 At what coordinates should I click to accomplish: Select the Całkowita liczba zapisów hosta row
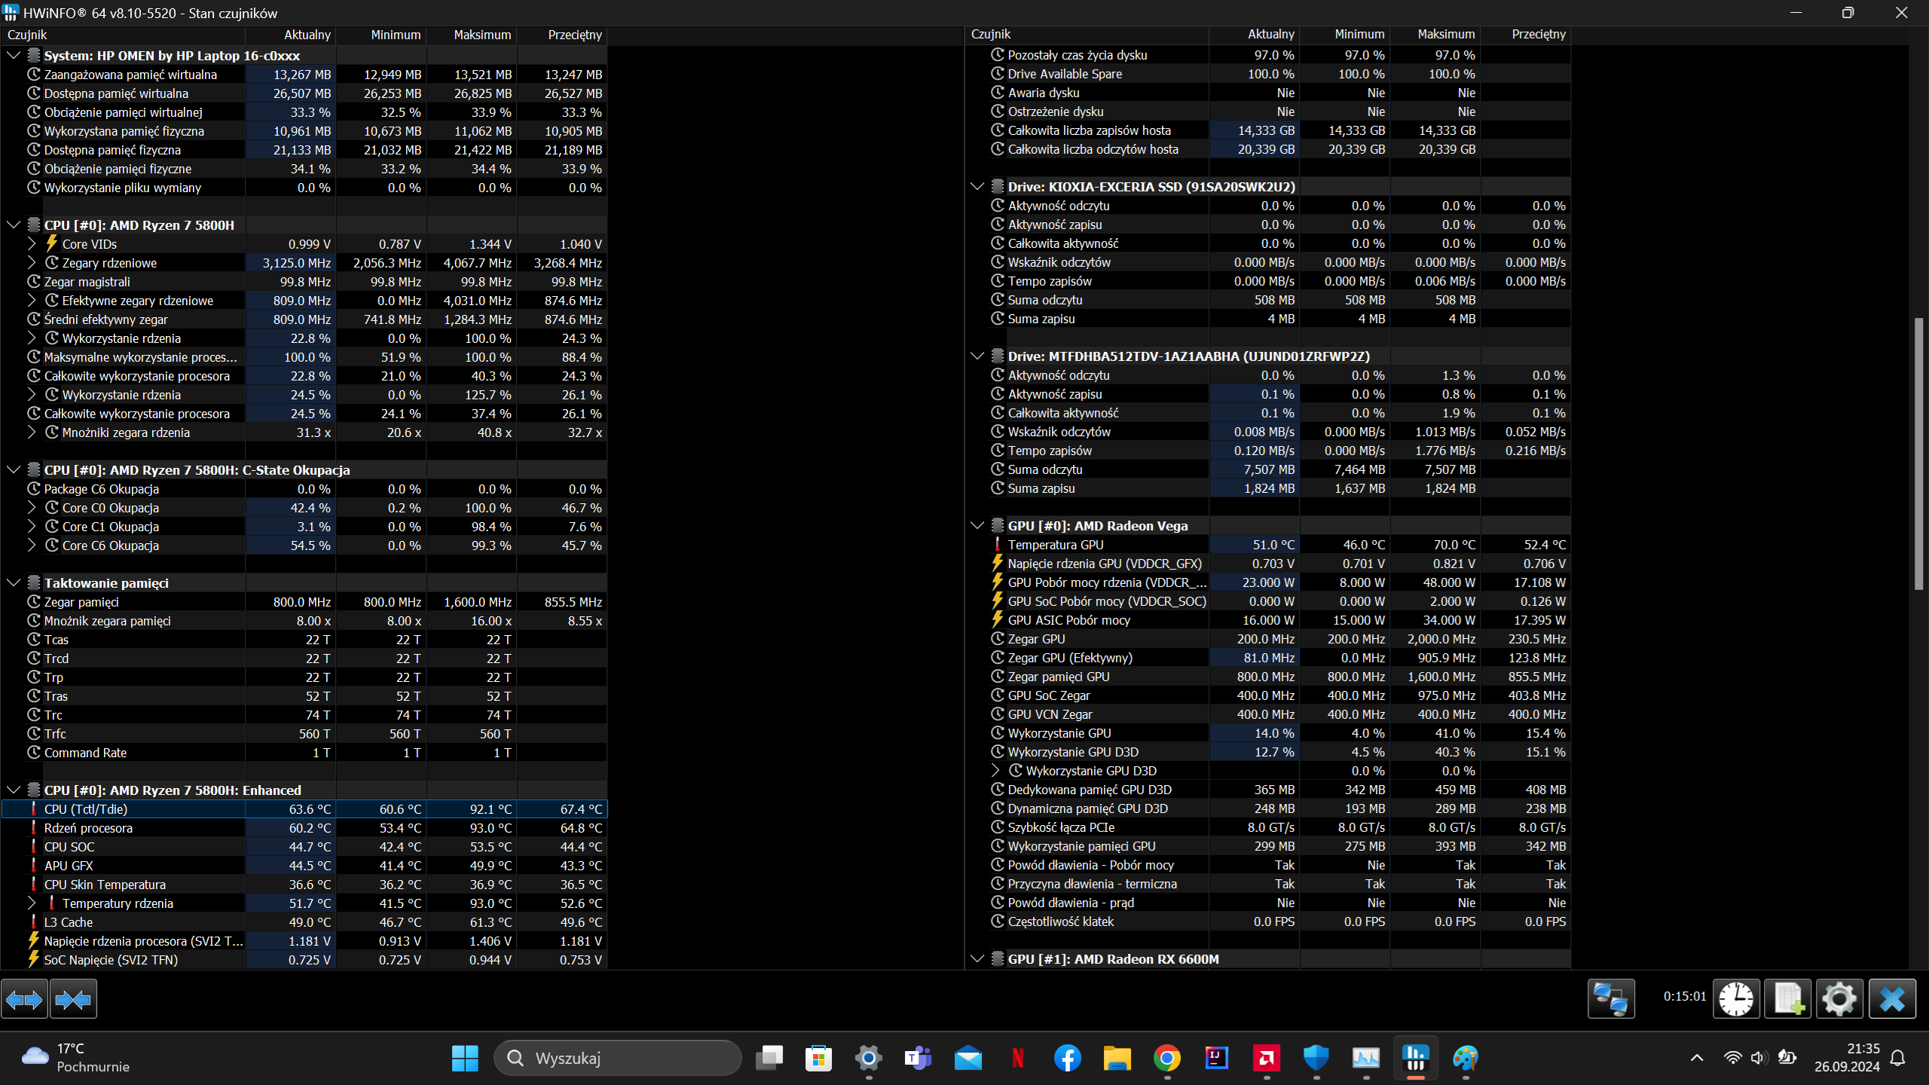coord(1268,130)
